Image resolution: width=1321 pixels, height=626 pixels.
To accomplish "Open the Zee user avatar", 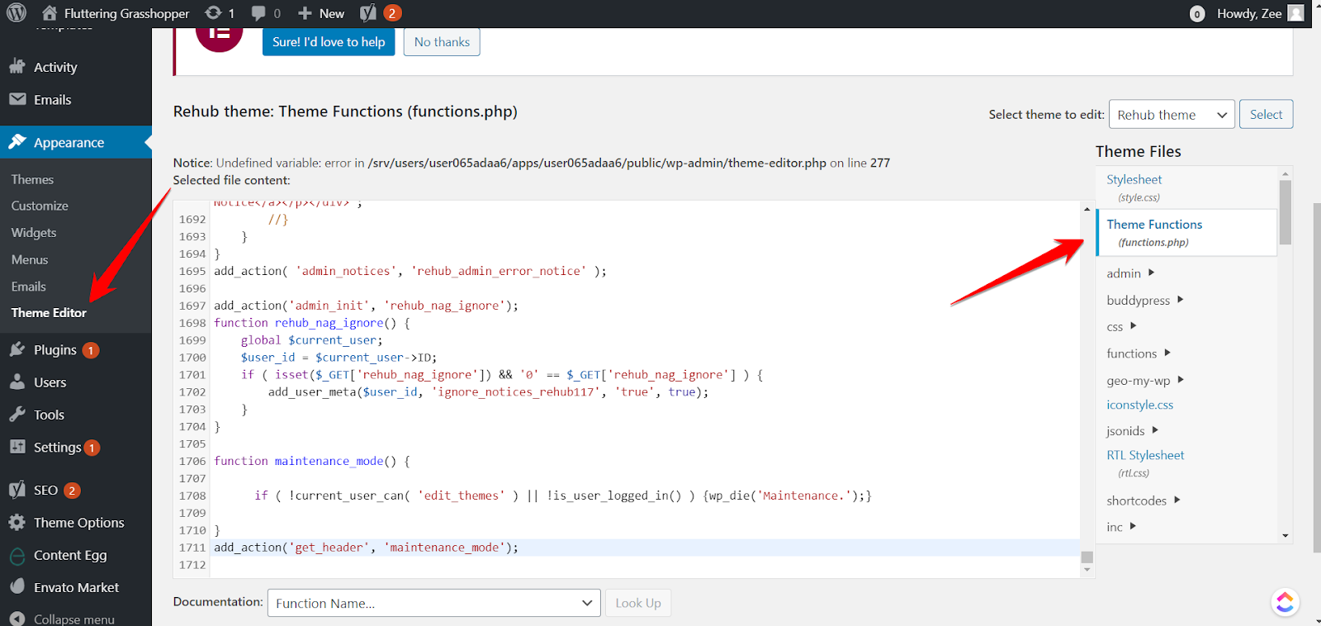I will (1296, 13).
